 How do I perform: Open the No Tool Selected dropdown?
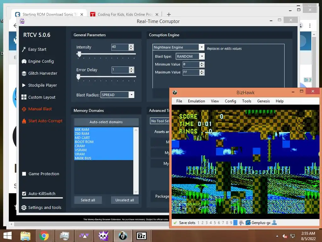[160, 121]
